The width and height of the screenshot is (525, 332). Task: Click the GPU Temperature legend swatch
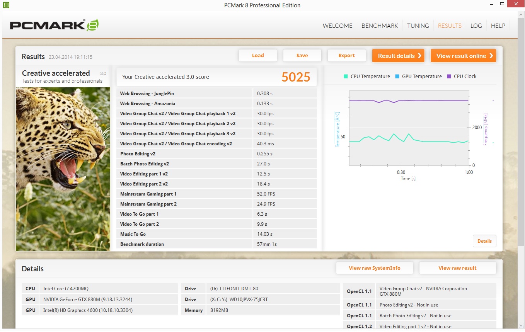click(x=397, y=77)
